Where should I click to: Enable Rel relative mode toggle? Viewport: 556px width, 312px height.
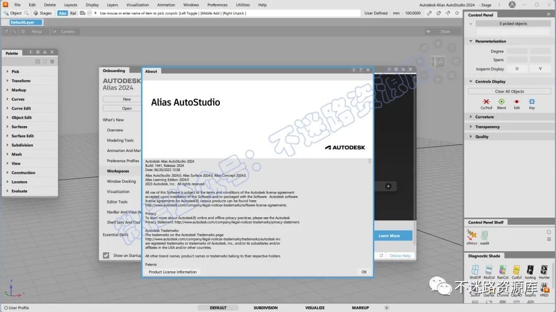[73, 13]
